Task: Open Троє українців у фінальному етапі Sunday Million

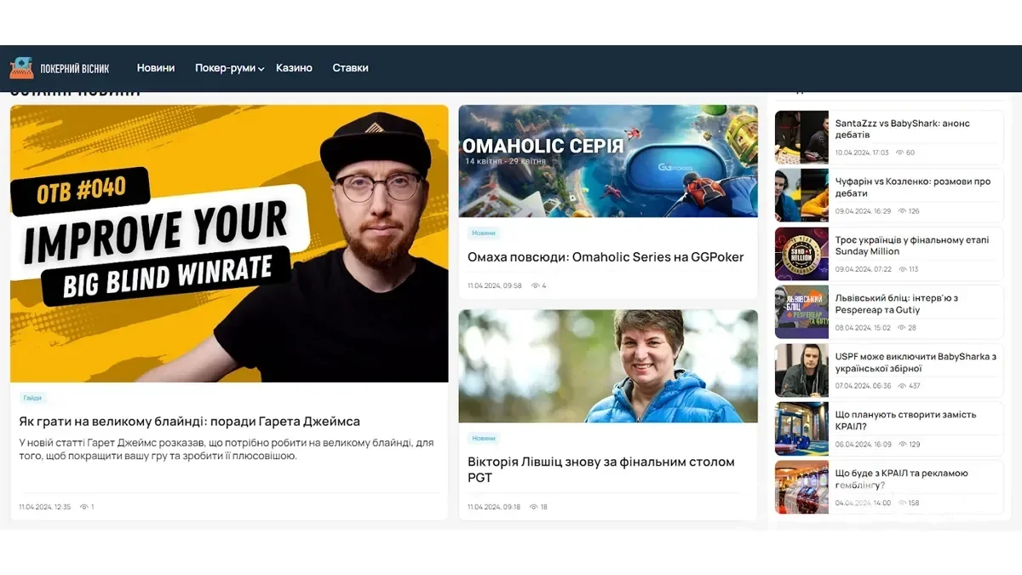Action: pyautogui.click(x=912, y=245)
